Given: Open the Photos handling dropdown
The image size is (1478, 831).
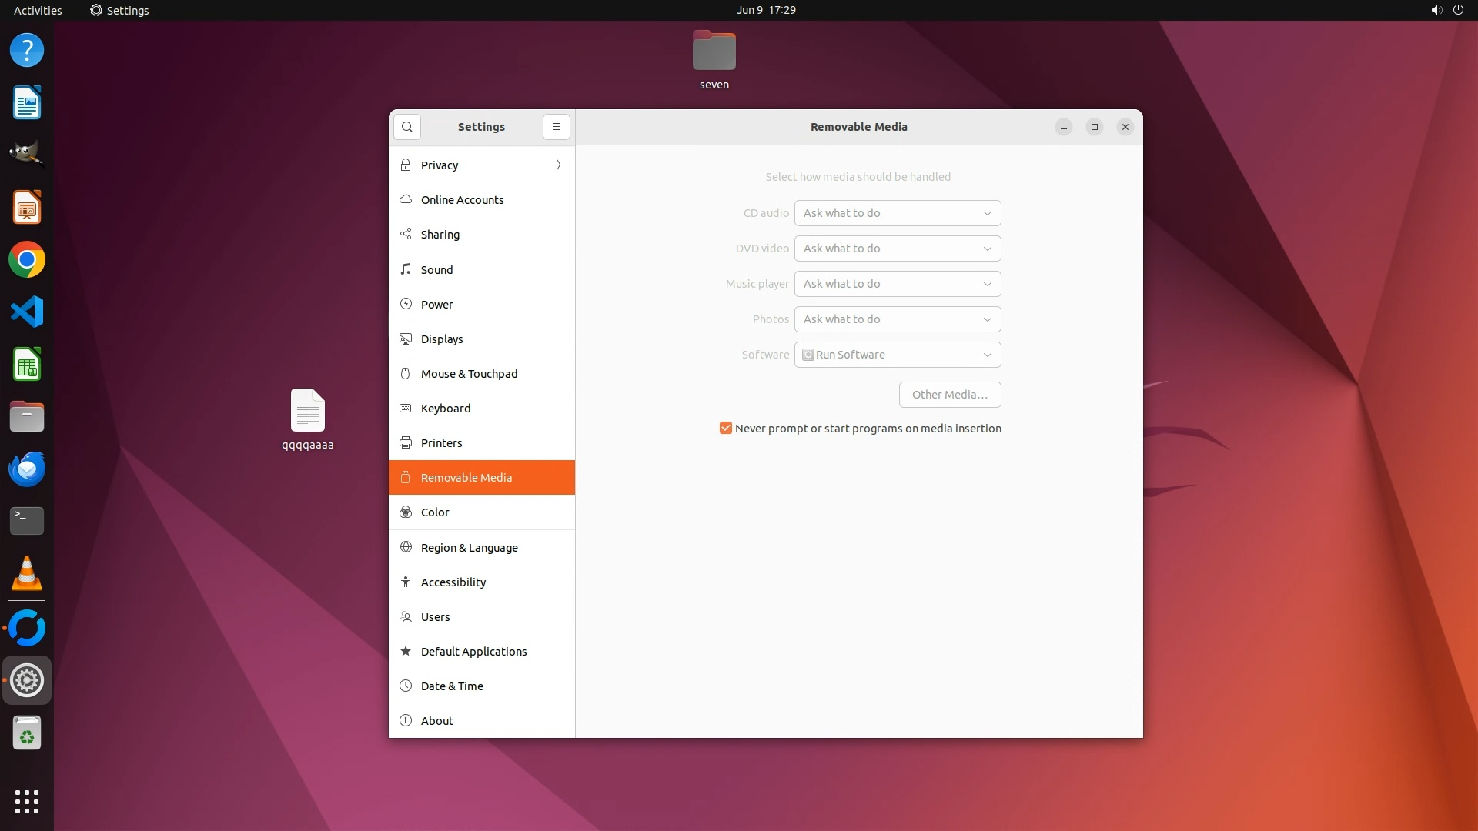Looking at the screenshot, I should click(x=897, y=319).
